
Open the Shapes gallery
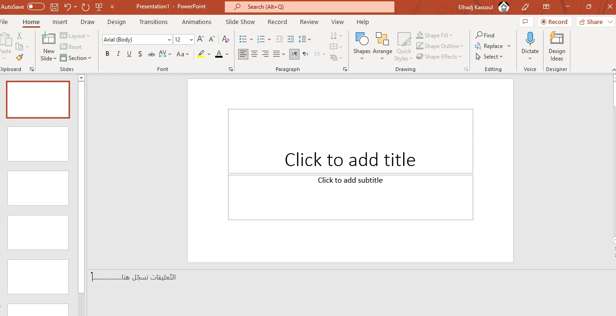pyautogui.click(x=362, y=46)
